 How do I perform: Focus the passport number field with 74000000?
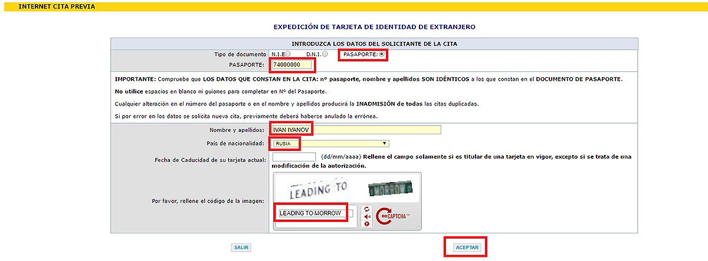(x=291, y=64)
